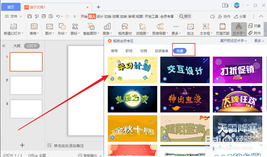Select the Recommended (推荐) category tab

point(114,51)
